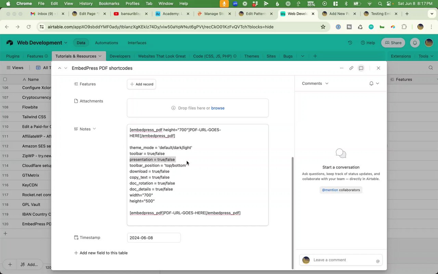The width and height of the screenshot is (438, 274).
Task: Click the Add... button at bottom left
Action: tap(29, 264)
